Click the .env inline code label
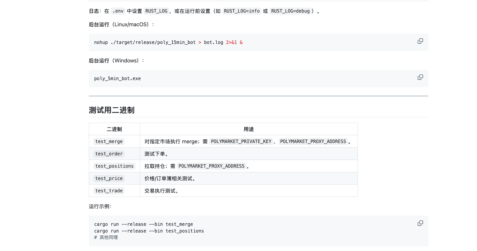Screen dimensions: 477x251 (118, 11)
